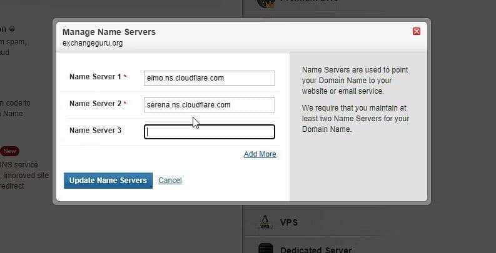Click Update Name Servers button
496x253 pixels.
pos(108,181)
